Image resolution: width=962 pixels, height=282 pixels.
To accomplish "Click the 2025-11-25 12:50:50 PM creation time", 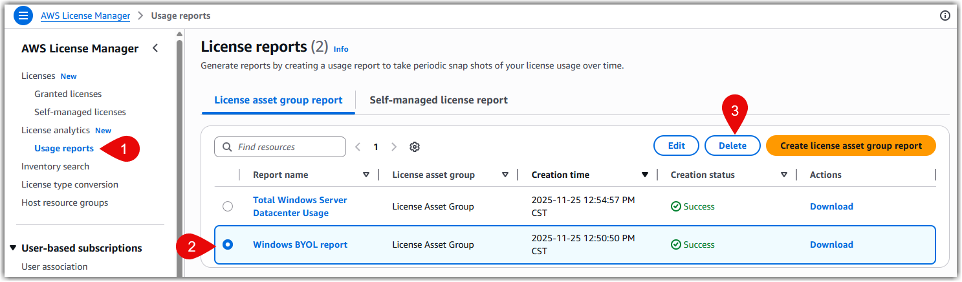I will [583, 244].
